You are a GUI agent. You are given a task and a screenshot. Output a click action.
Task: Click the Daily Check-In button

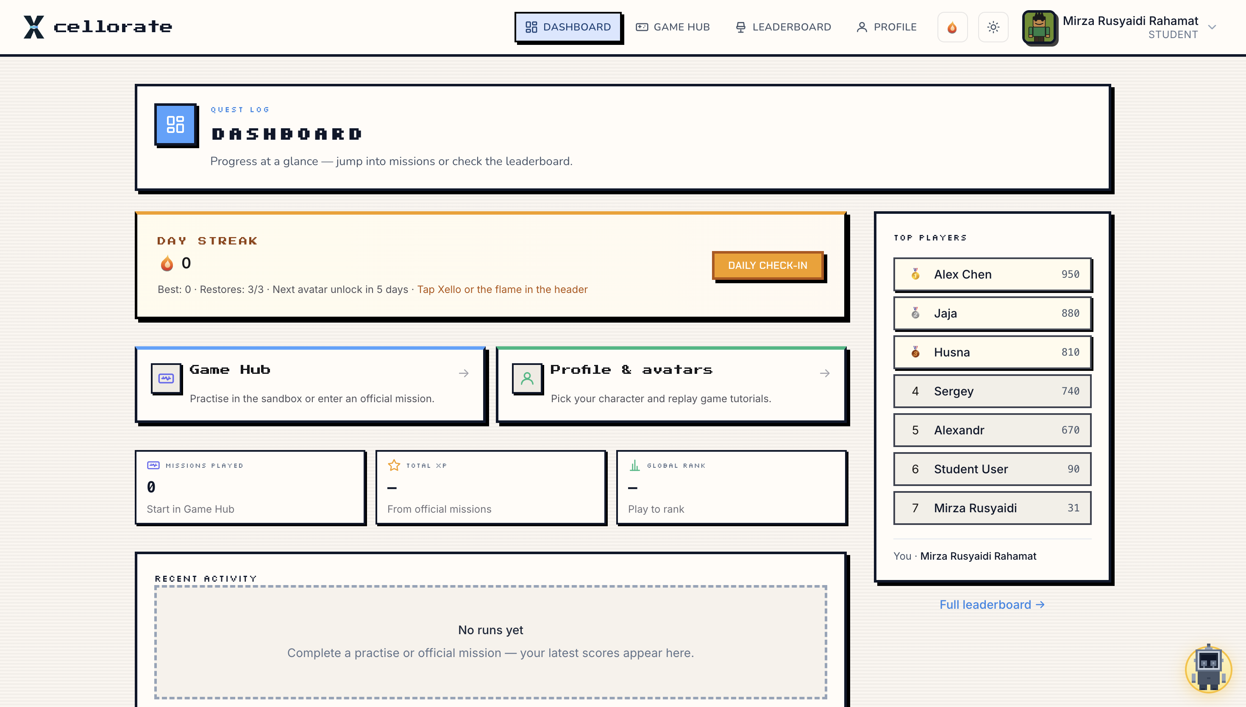pos(768,265)
